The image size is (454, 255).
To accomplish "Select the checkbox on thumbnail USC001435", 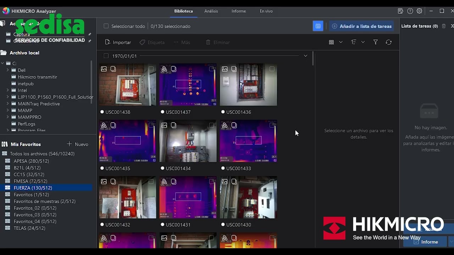I will (151, 125).
